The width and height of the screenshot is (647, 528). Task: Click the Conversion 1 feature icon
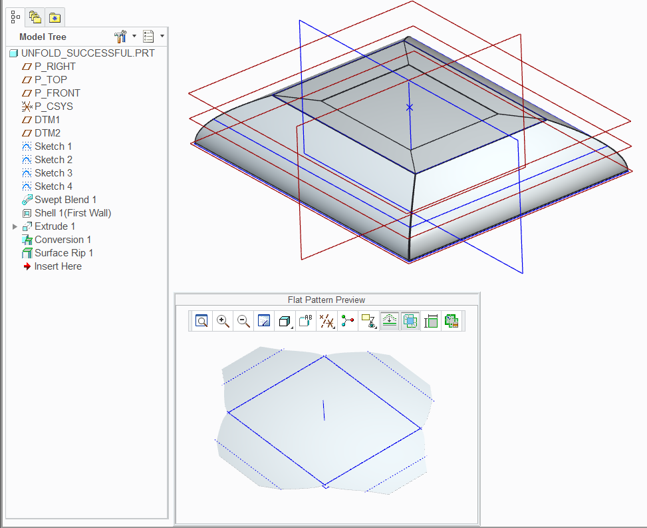(27, 240)
